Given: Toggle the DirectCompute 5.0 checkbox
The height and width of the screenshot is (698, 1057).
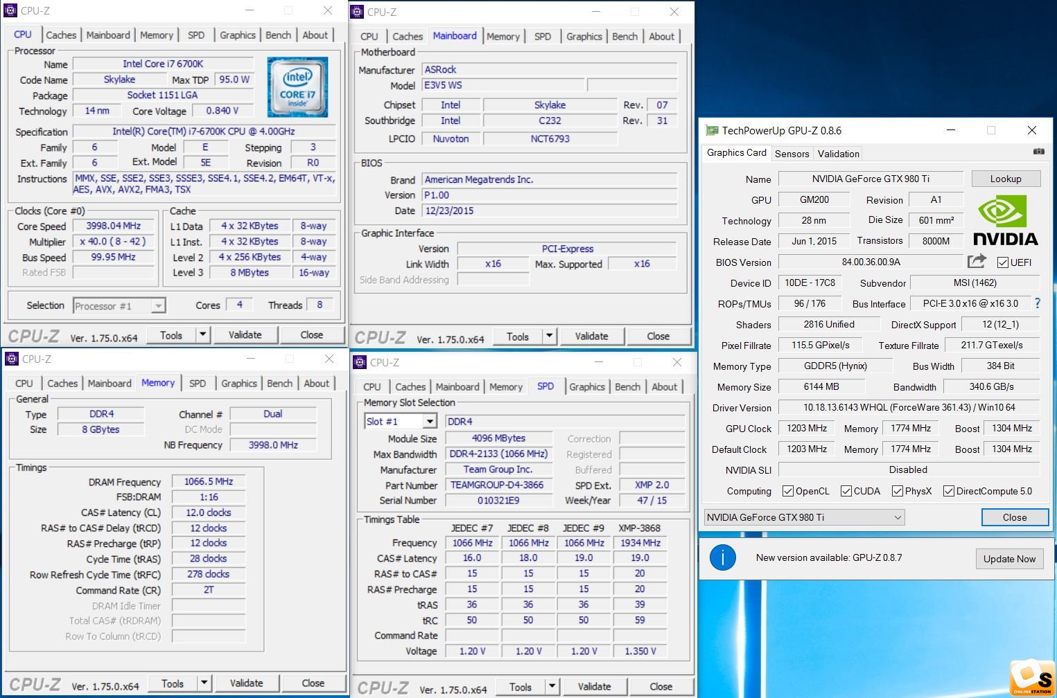Looking at the screenshot, I should (949, 491).
